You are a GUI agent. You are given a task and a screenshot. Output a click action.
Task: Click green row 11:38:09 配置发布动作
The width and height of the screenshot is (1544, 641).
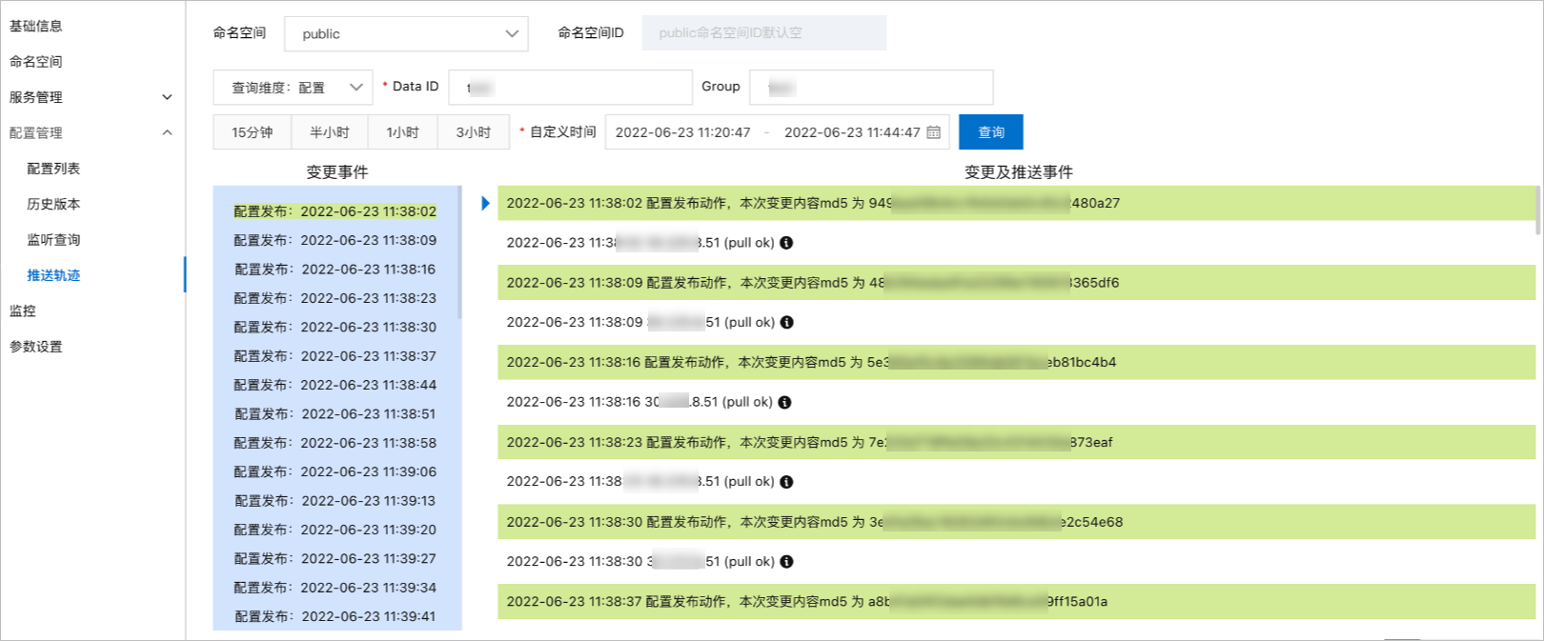coord(1016,283)
